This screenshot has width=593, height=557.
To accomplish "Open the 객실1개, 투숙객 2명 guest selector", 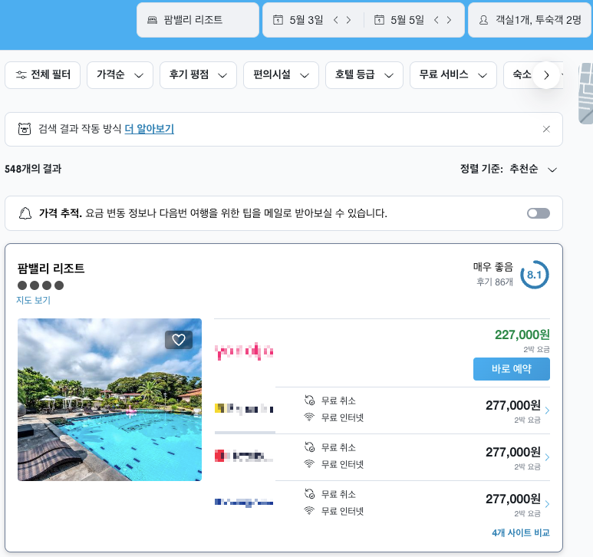I will [529, 20].
